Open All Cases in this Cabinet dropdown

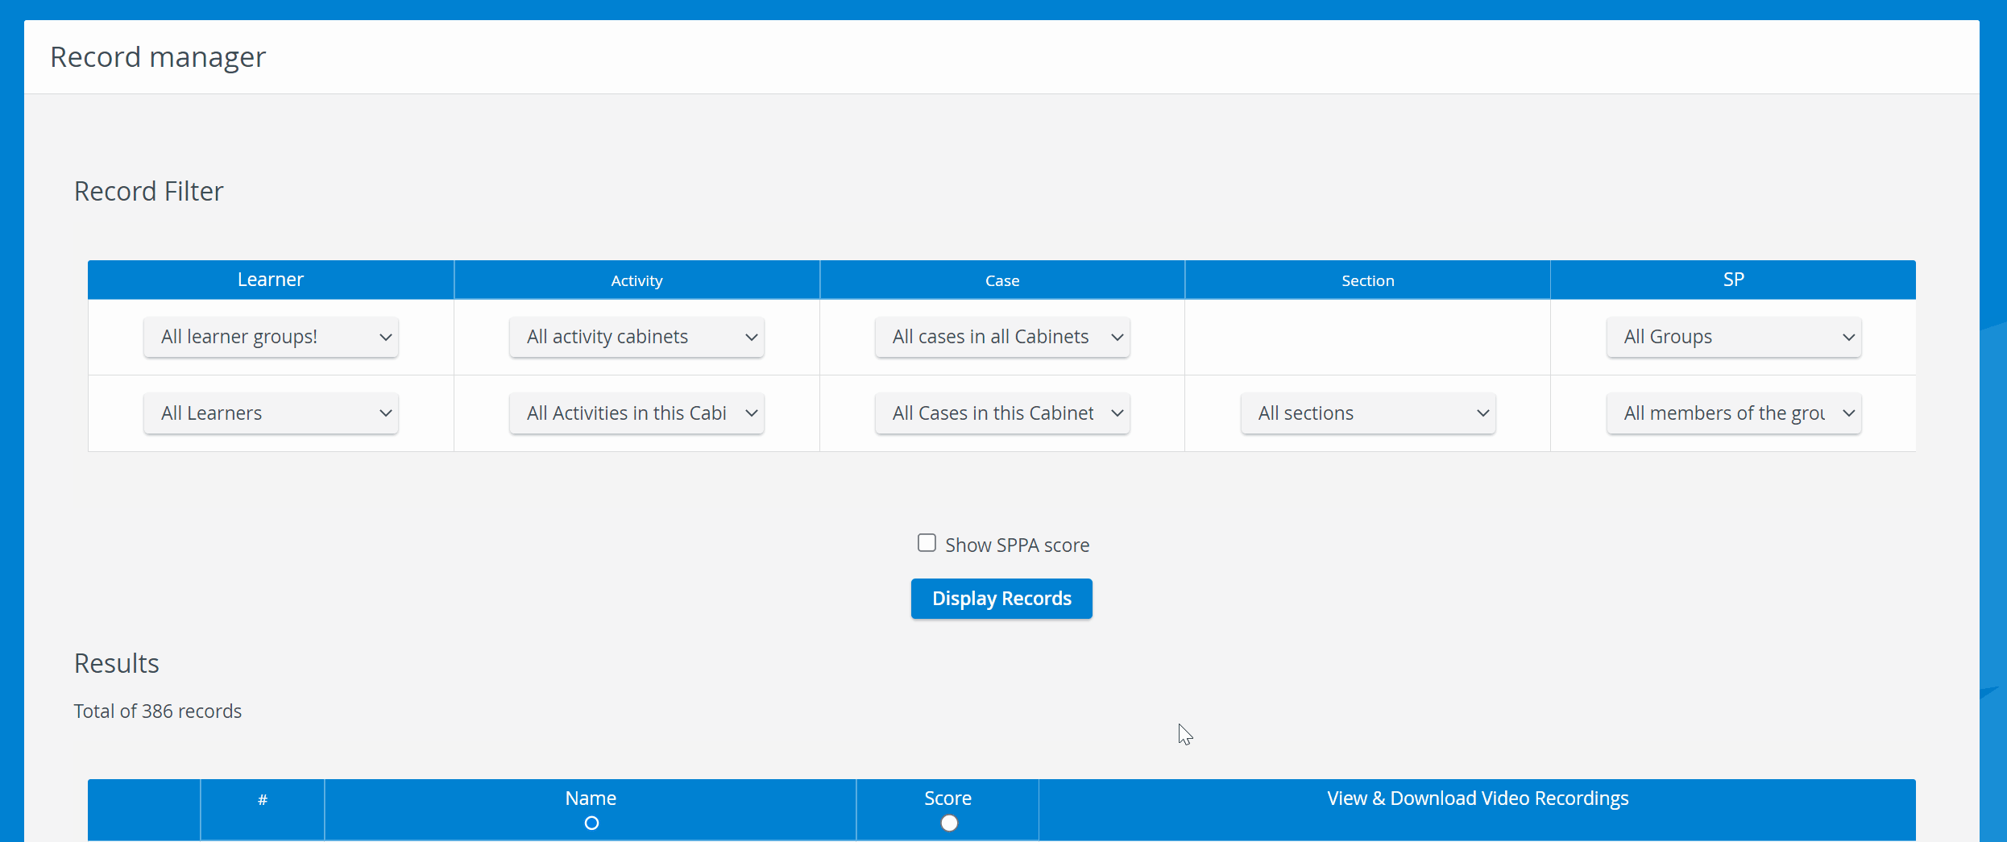click(x=1002, y=413)
